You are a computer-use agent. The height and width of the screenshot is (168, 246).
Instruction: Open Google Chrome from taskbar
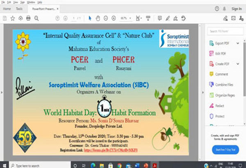[x=119, y=166]
